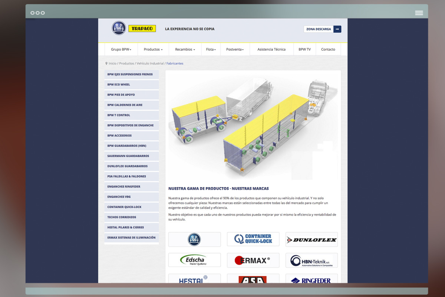Open BPW T Control sidebar item
Image resolution: width=445 pixels, height=297 pixels.
(132, 115)
